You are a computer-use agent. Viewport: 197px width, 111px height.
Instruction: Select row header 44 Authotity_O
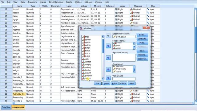[x=6, y=94]
